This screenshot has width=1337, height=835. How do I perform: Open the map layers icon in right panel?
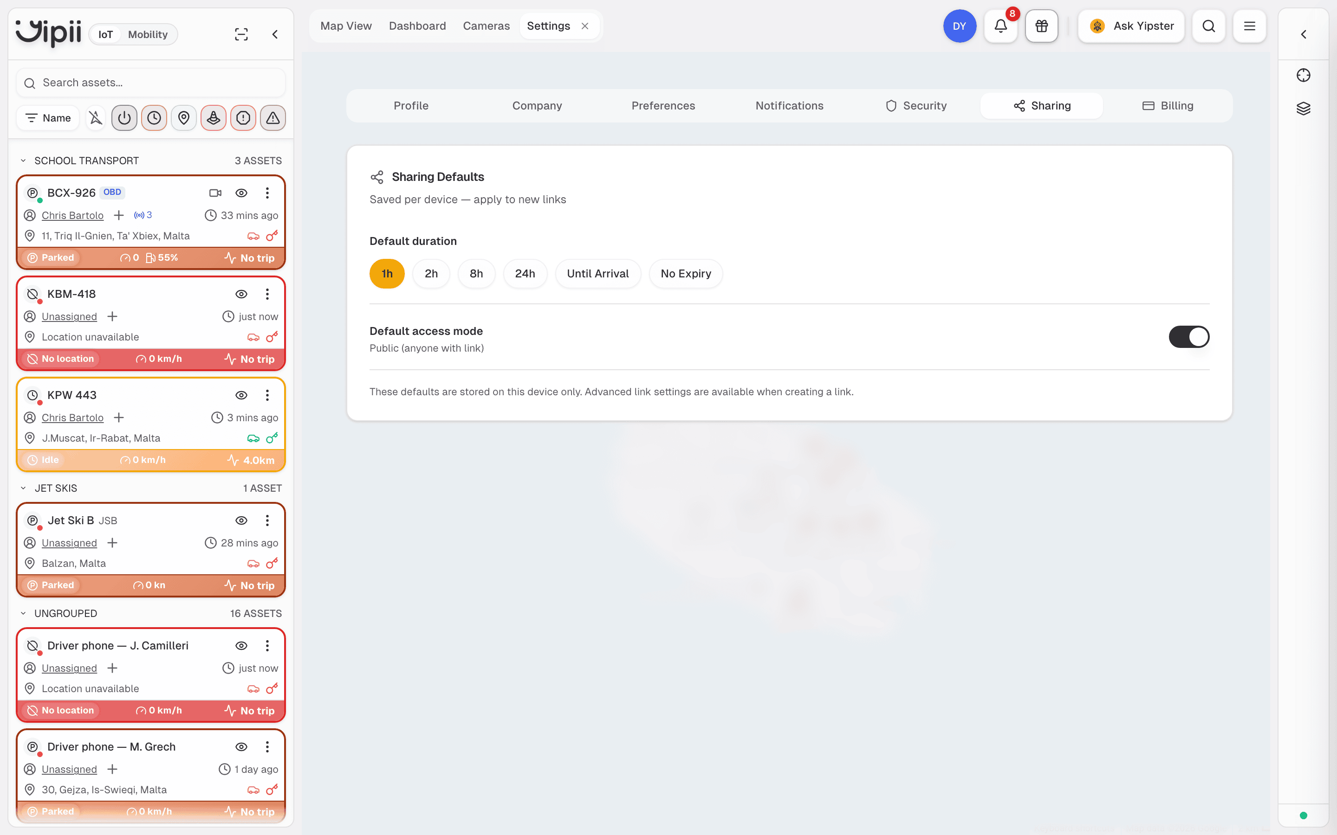tap(1303, 108)
